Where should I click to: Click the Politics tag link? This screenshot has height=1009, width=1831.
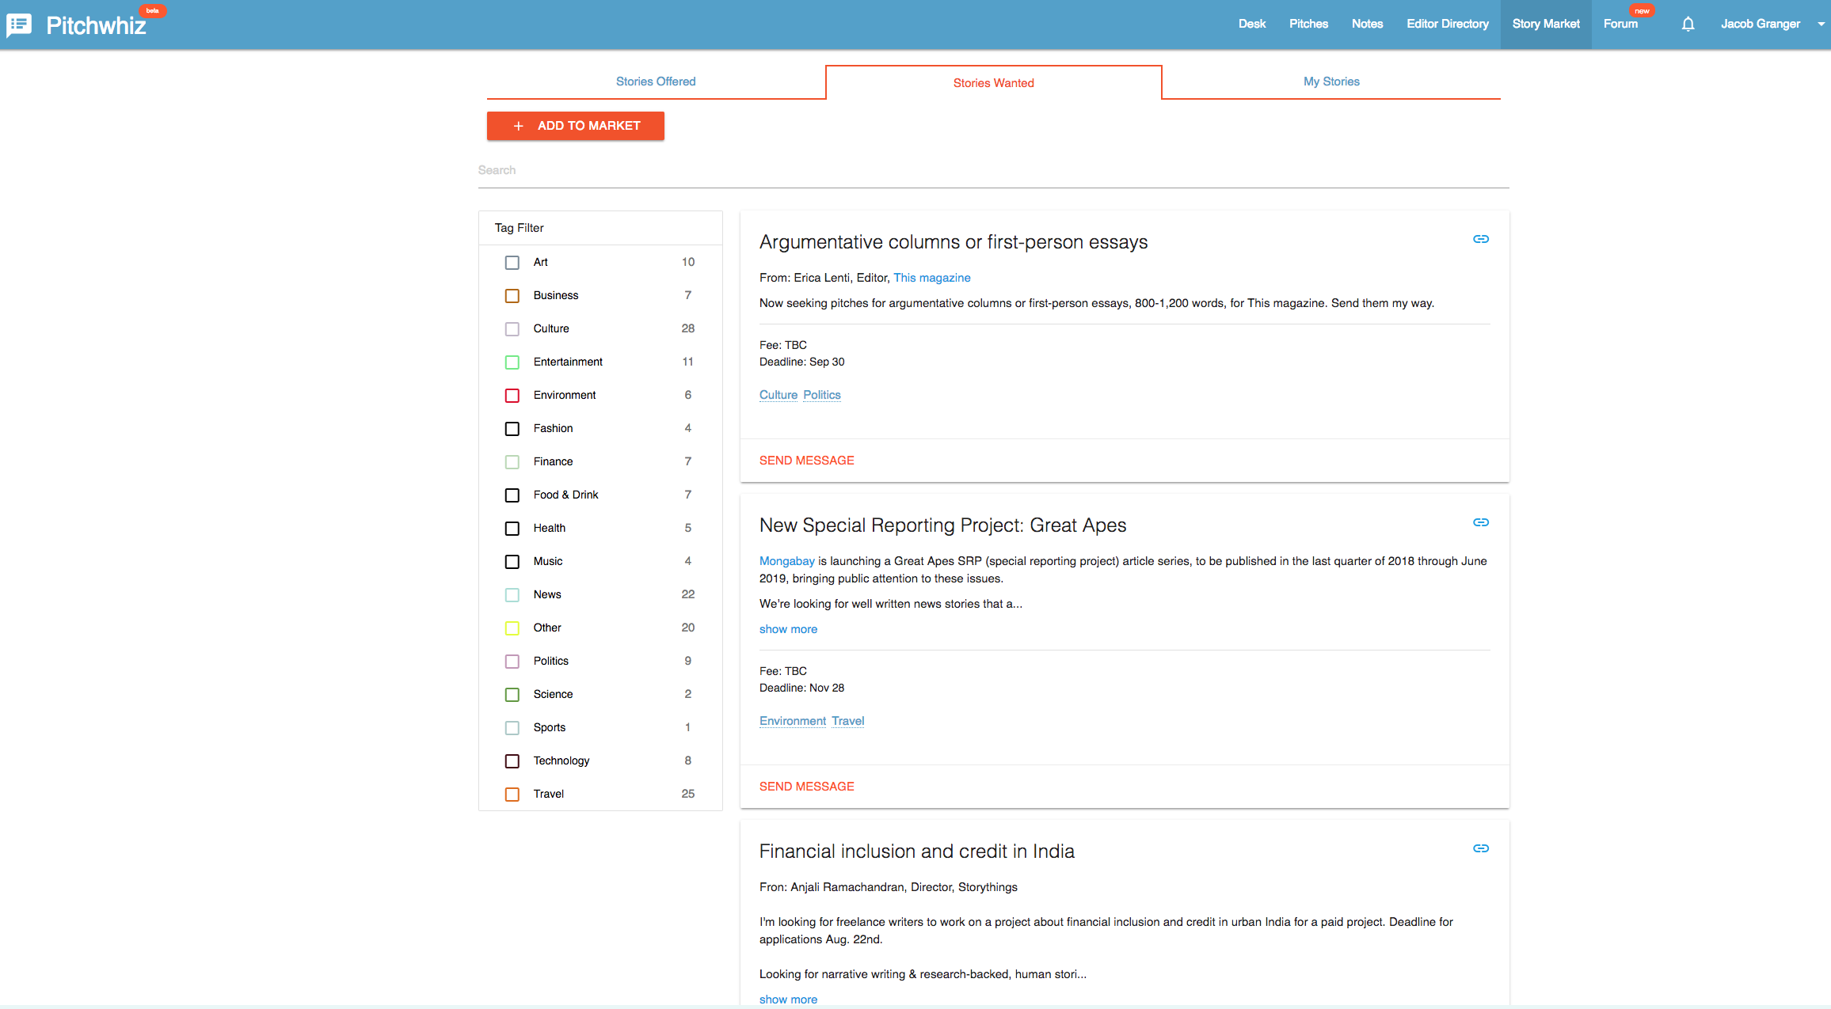click(x=821, y=395)
